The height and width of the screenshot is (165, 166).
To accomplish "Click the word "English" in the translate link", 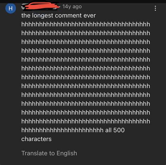I will coord(67,153).
